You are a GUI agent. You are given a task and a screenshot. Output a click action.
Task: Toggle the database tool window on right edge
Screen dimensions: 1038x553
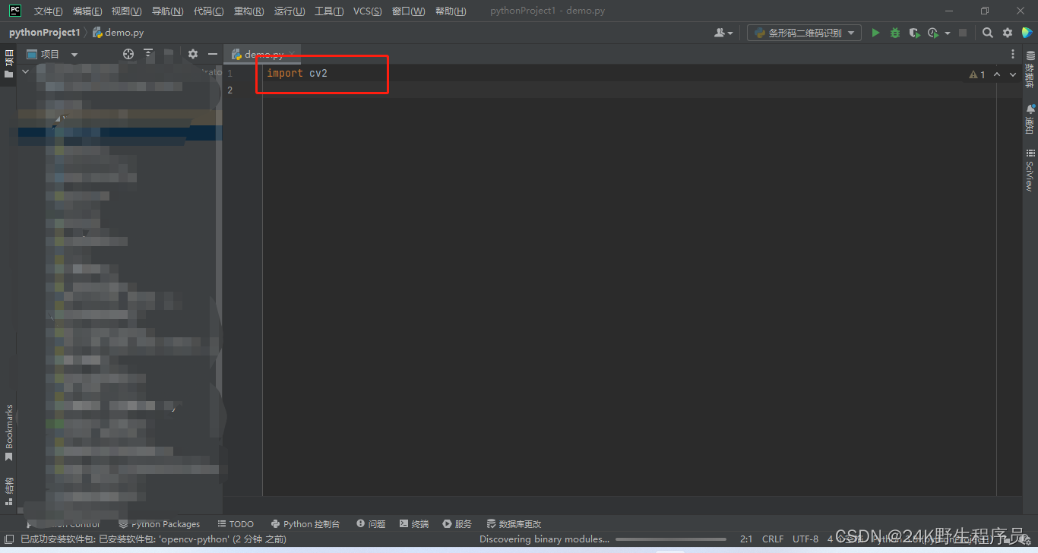point(1030,68)
